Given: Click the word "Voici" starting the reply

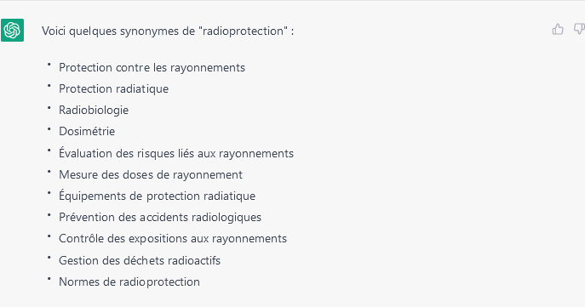Looking at the screenshot, I should click(x=54, y=31).
